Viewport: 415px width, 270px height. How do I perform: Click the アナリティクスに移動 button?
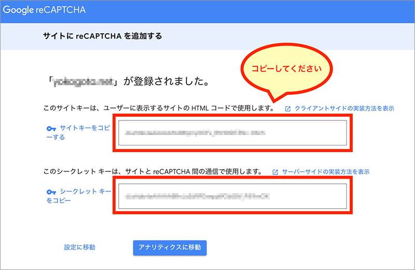170,248
